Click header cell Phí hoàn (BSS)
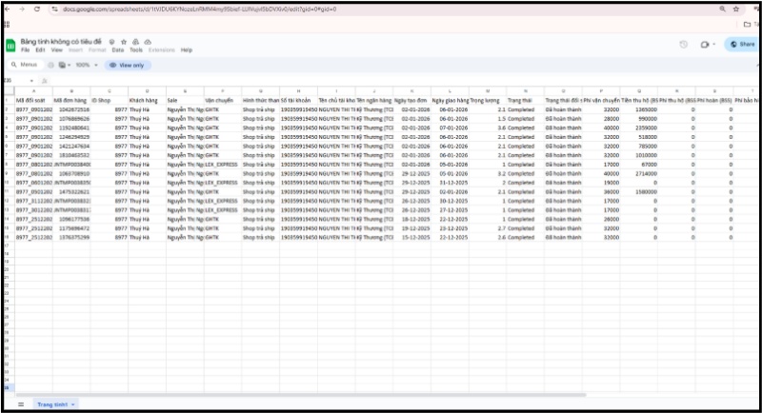 714,101
